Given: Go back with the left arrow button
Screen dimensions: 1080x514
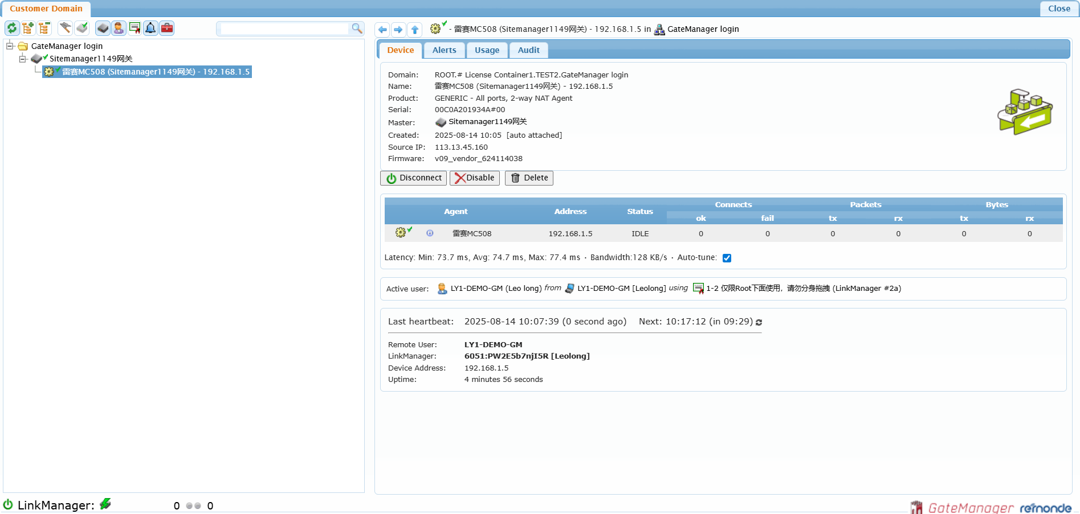Looking at the screenshot, I should pyautogui.click(x=382, y=30).
